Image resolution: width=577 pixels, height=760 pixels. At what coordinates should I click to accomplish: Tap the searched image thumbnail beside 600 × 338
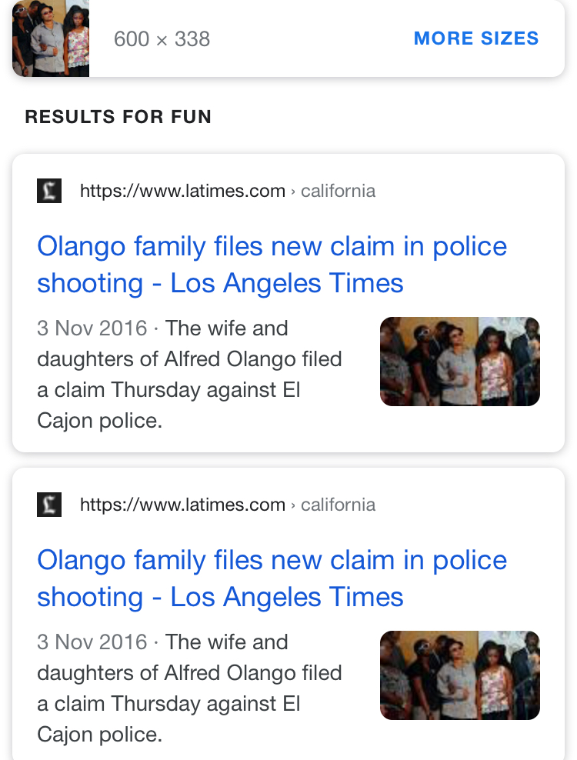tap(51, 38)
